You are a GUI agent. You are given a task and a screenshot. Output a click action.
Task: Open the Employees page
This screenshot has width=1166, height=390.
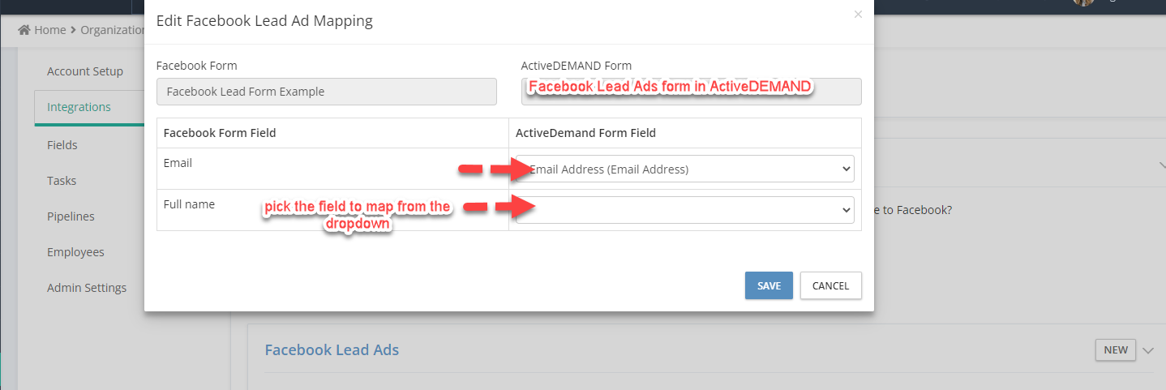click(75, 252)
